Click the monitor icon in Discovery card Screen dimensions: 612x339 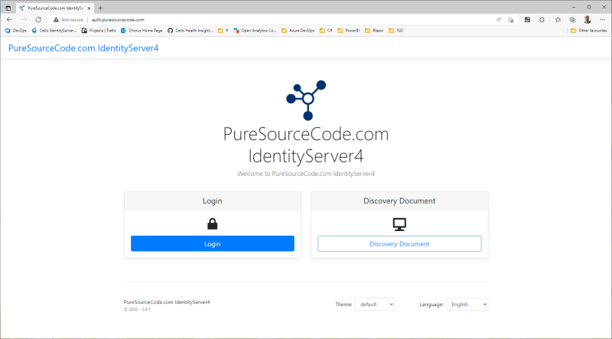pos(399,224)
